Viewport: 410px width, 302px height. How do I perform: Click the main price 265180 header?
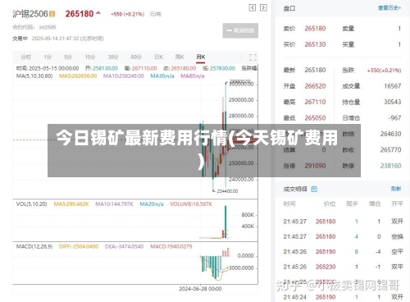tap(80, 14)
